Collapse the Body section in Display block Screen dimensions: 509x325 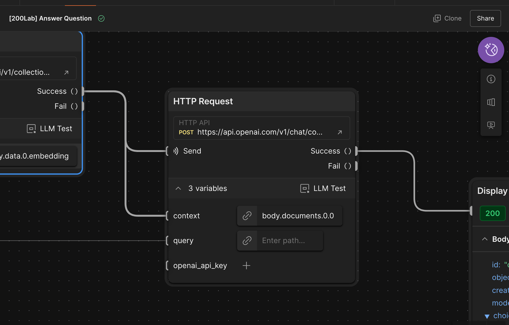(485, 239)
